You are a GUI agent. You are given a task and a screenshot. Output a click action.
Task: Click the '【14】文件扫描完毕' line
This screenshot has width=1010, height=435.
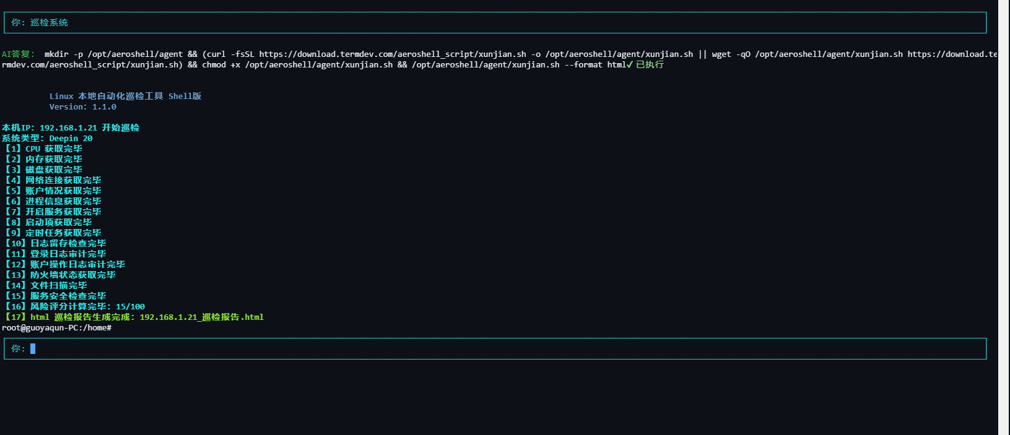45,285
